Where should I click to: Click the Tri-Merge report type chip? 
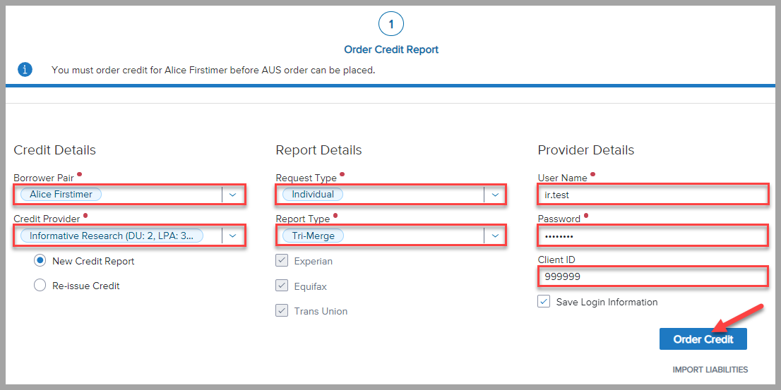coord(313,236)
